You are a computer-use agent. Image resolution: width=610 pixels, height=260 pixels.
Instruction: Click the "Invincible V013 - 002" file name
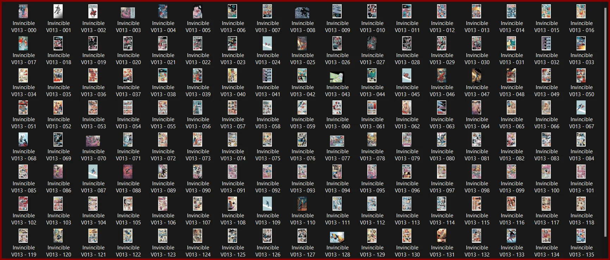coord(93,27)
